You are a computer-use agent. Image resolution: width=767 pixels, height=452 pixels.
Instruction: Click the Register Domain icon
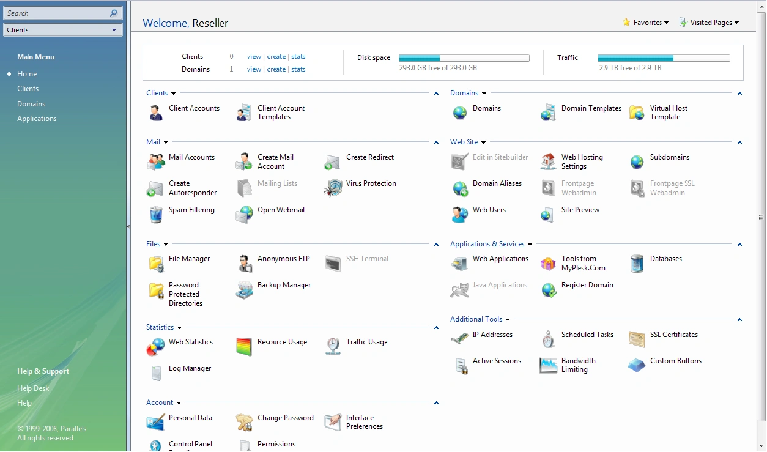coord(549,289)
